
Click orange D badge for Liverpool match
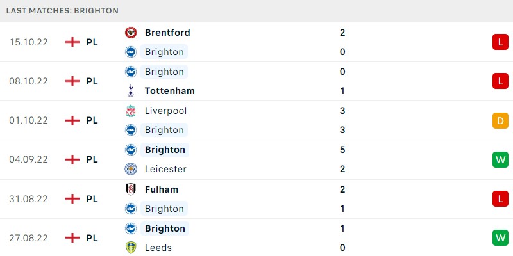point(500,120)
